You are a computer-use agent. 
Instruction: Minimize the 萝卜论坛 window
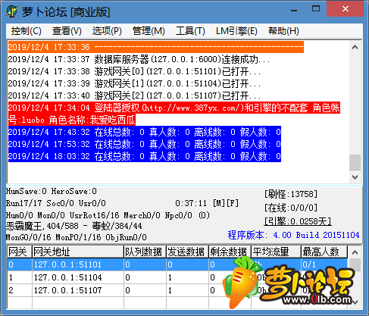point(294,10)
